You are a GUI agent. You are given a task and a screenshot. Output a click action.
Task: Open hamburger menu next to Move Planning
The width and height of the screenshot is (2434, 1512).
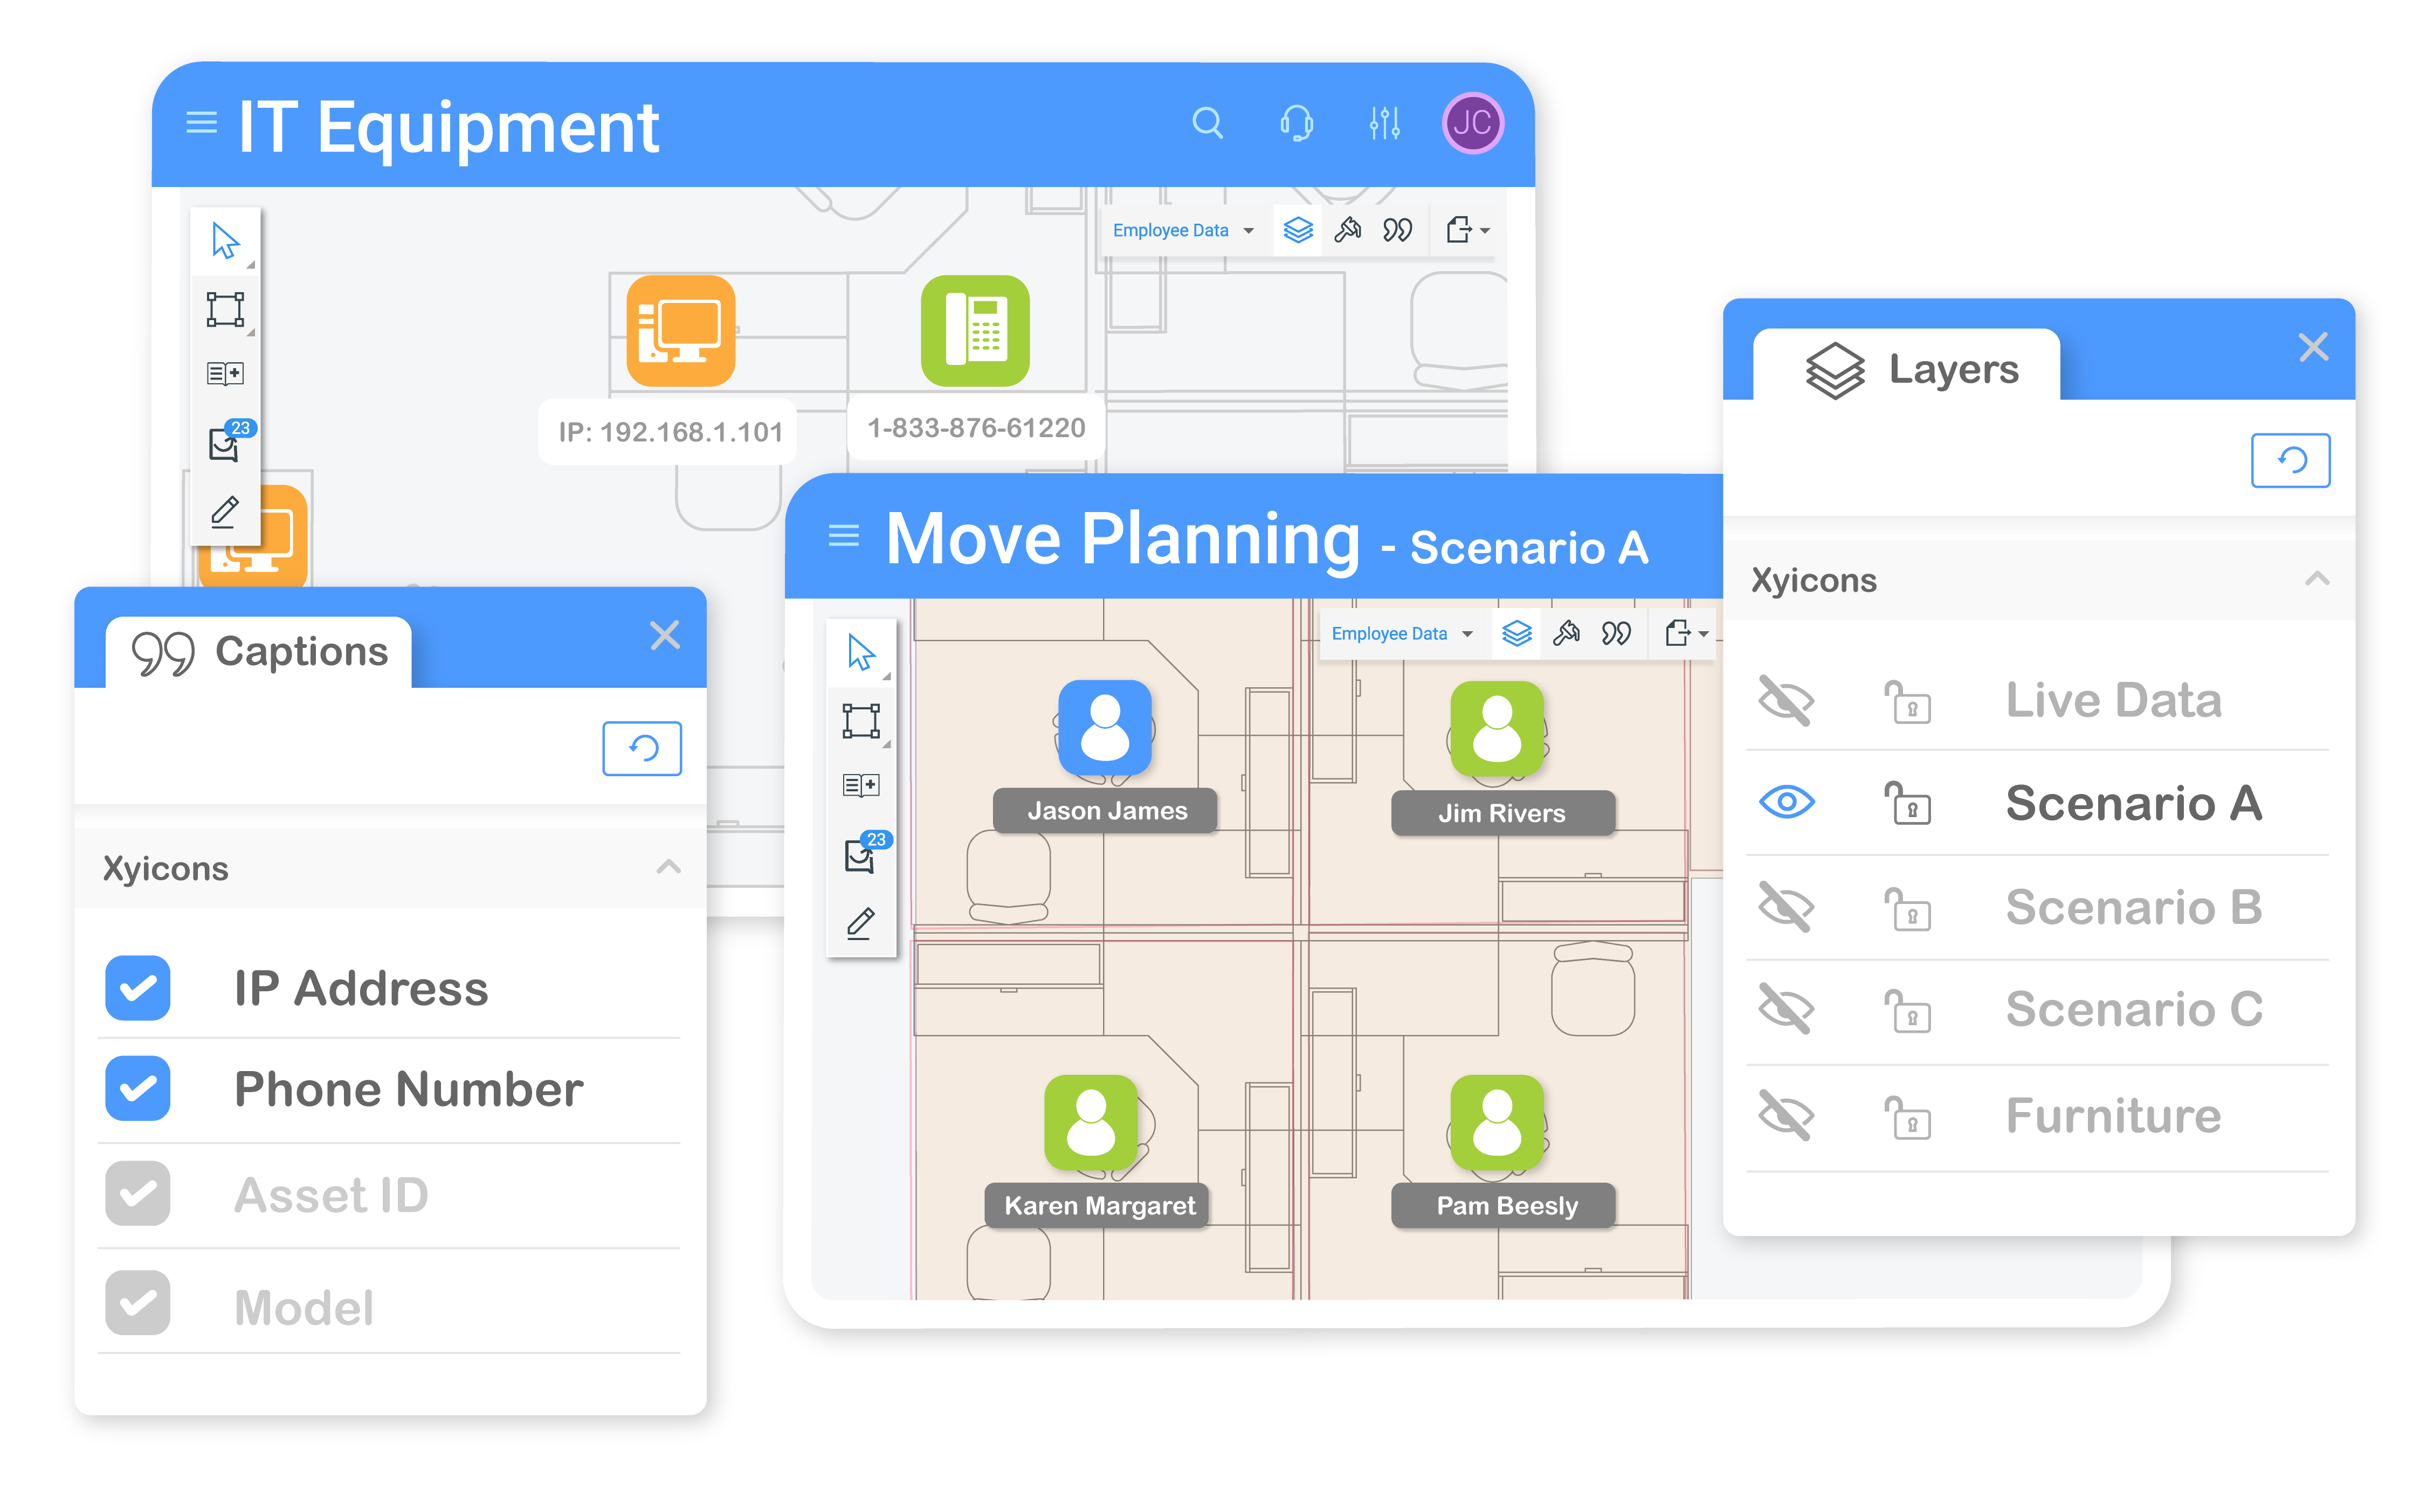843,536
